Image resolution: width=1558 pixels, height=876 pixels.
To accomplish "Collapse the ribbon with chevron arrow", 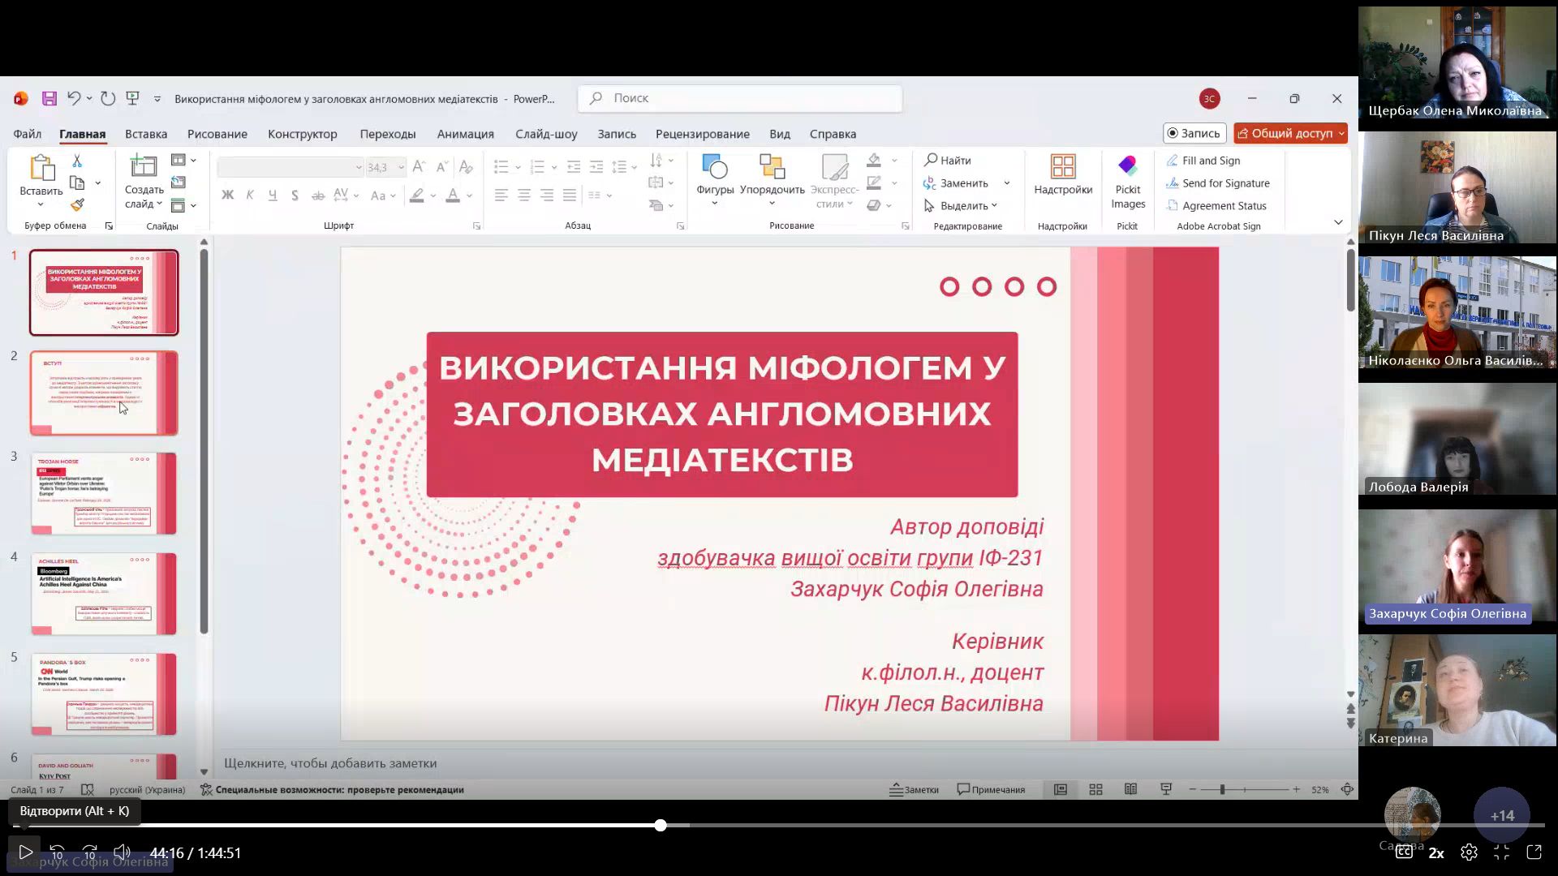I will pos(1338,222).
